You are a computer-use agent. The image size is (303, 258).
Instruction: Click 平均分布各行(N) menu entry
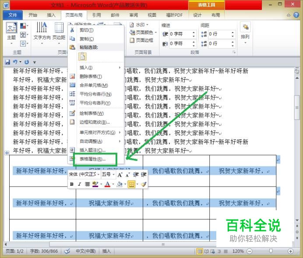(95, 94)
